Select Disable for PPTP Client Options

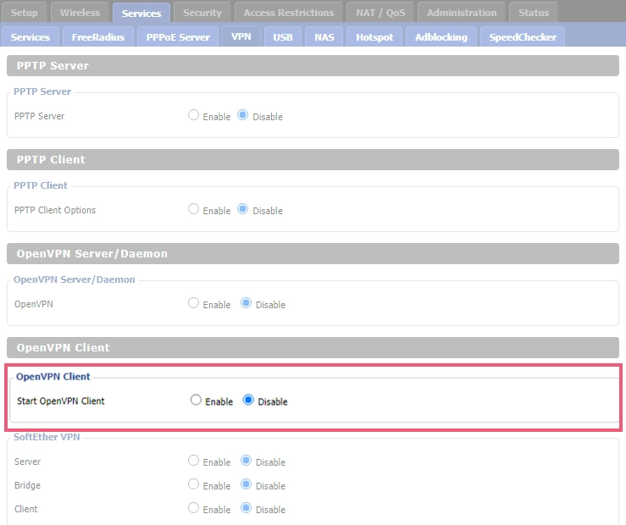point(243,208)
